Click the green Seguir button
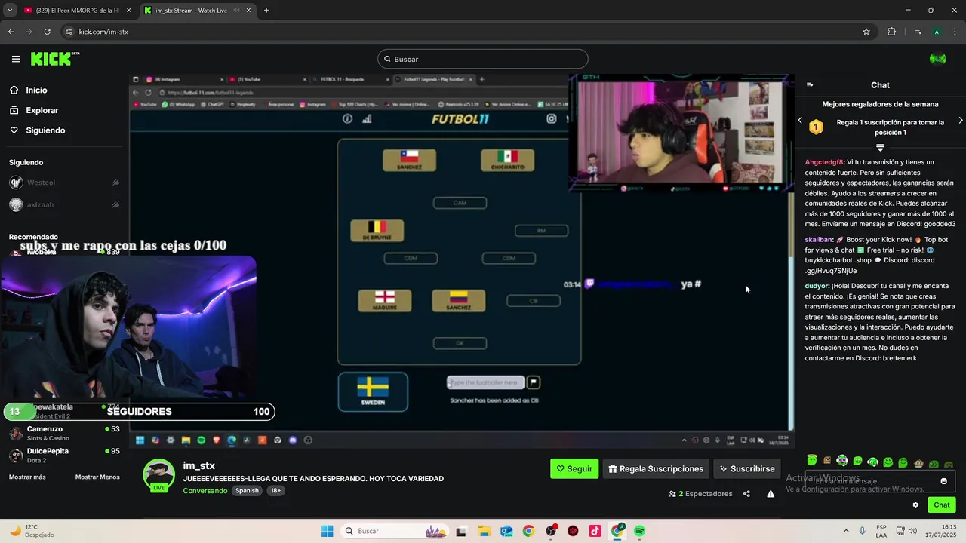Image resolution: width=966 pixels, height=543 pixels. click(x=574, y=468)
